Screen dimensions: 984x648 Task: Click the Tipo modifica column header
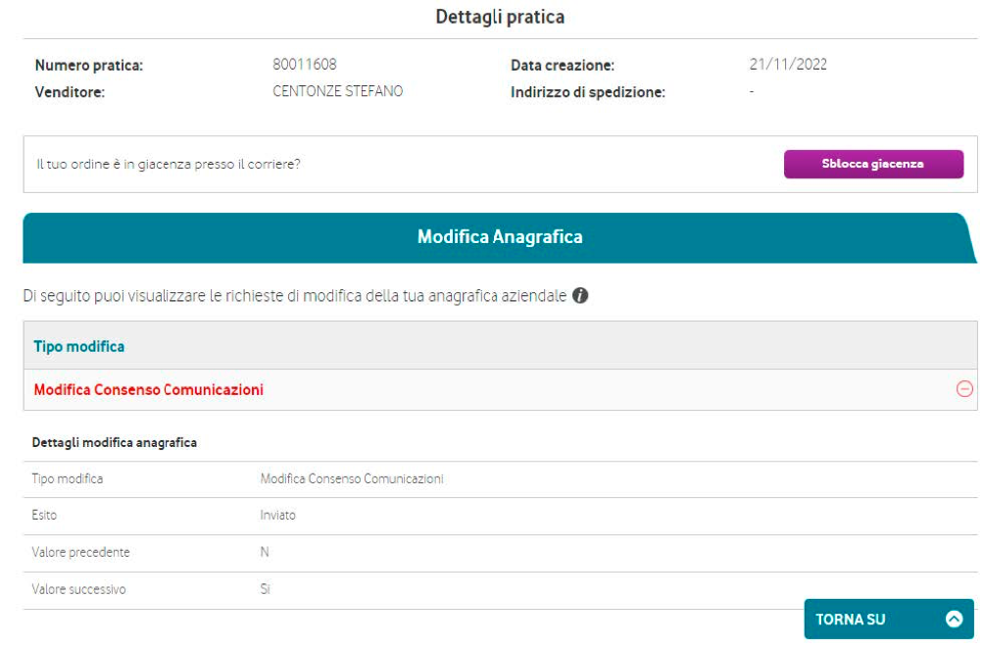click(x=79, y=346)
